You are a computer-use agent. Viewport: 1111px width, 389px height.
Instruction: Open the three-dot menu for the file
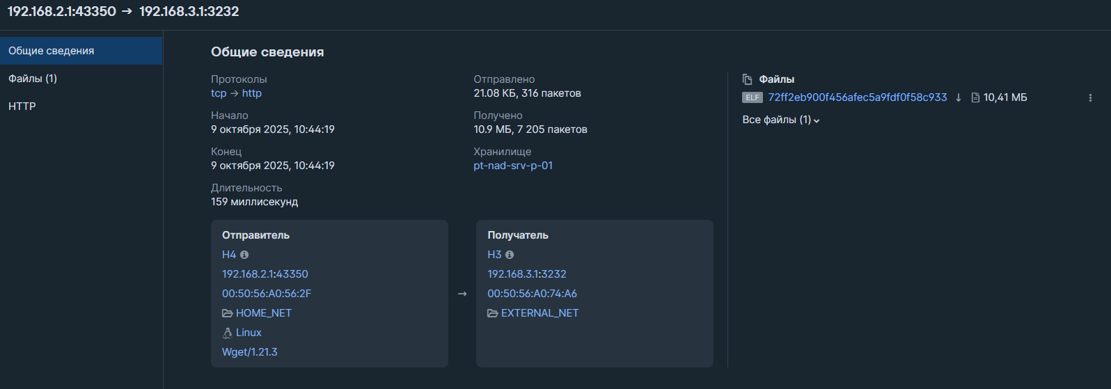pos(1090,98)
